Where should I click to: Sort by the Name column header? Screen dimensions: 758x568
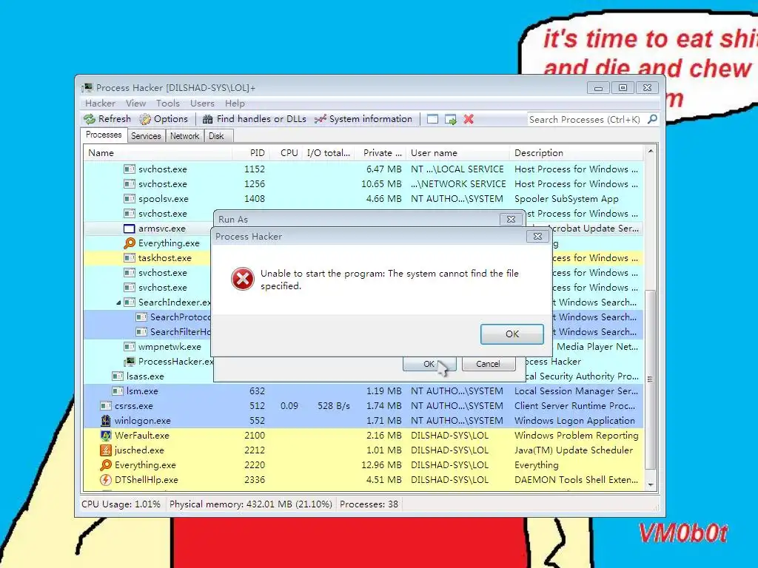(x=158, y=152)
